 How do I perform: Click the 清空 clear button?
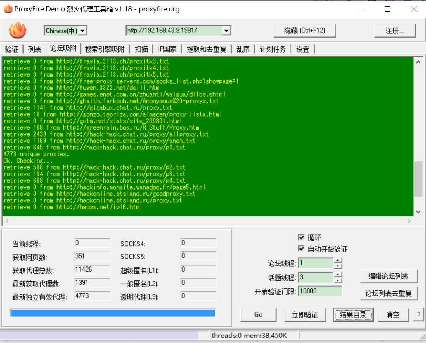pos(393,315)
